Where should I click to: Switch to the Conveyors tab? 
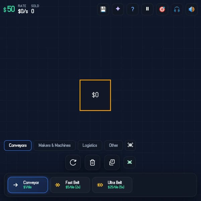[x=18, y=145]
